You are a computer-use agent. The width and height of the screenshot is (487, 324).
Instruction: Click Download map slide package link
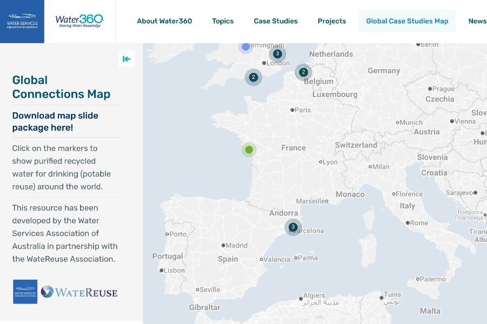pyautogui.click(x=55, y=122)
